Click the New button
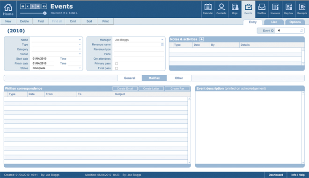The image size is (309, 178). (x=8, y=21)
